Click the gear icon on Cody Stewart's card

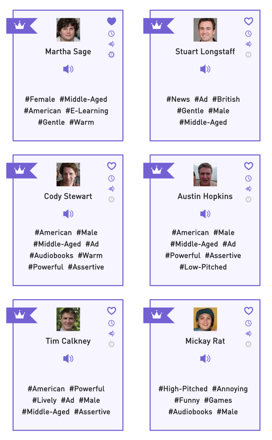(111, 199)
